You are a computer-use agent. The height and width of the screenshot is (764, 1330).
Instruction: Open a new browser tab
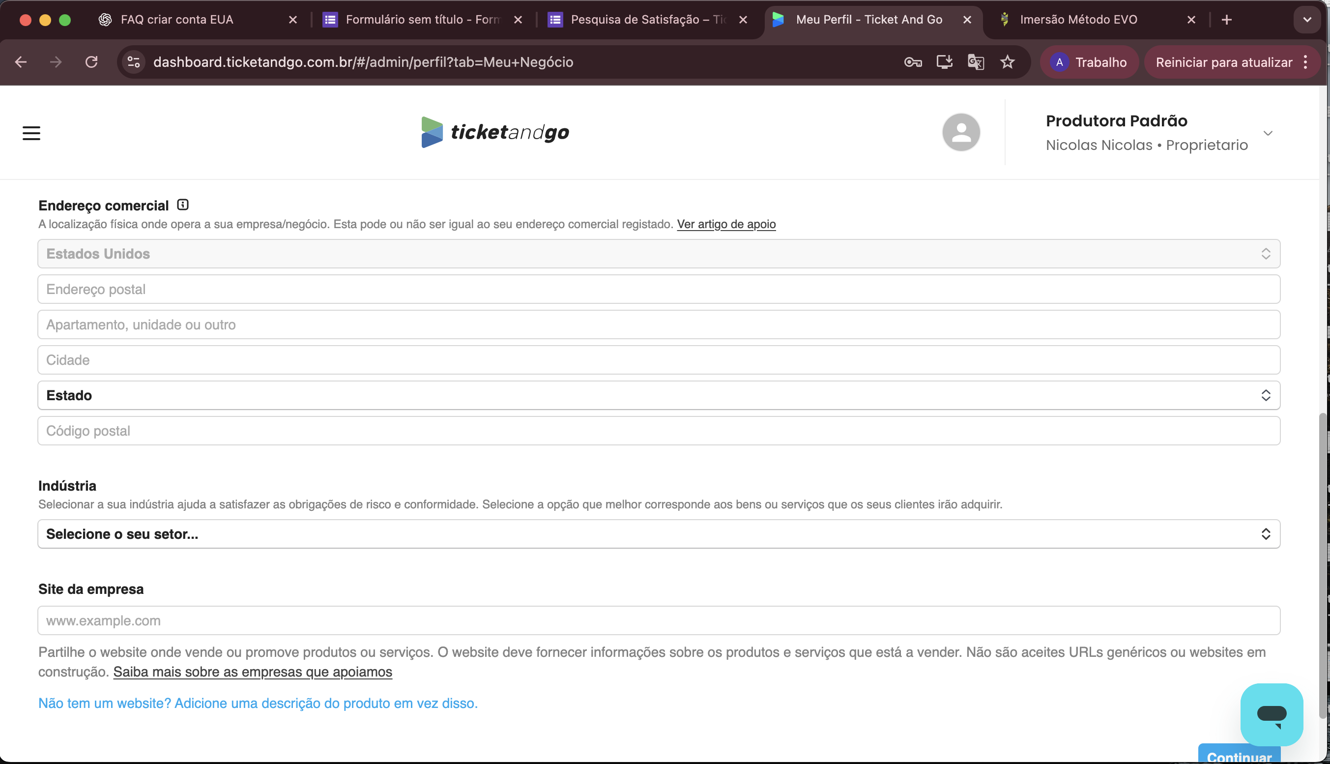pos(1227,20)
